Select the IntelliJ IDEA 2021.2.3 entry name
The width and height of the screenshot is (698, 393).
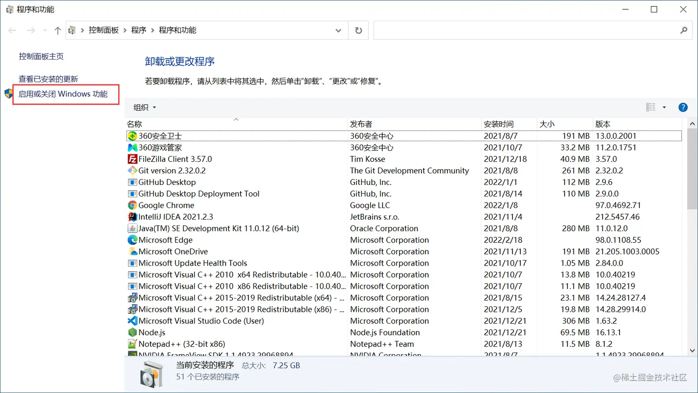(175, 217)
